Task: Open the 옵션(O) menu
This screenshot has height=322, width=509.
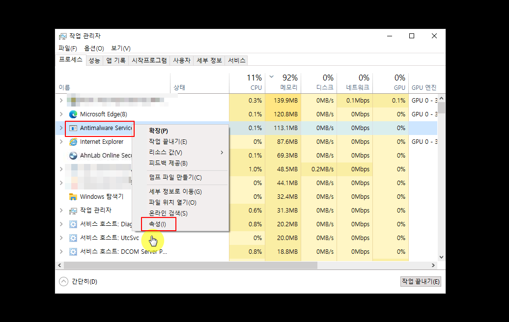Action: point(94,48)
